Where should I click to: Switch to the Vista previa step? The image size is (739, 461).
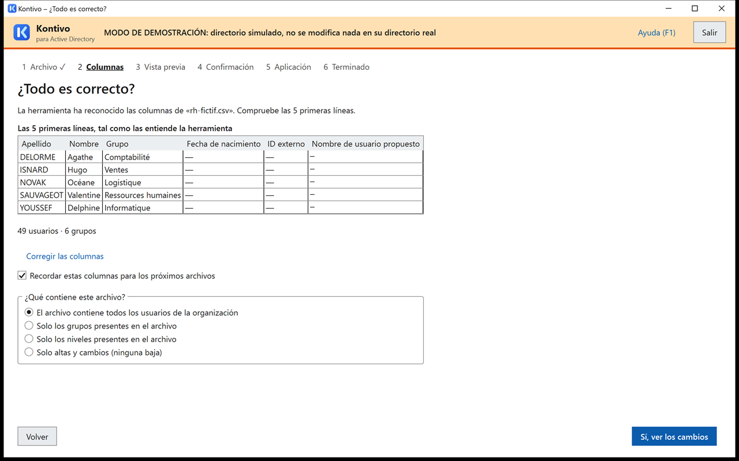pos(161,67)
